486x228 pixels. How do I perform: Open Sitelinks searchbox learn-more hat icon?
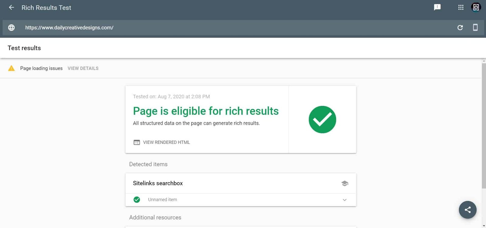(x=344, y=183)
